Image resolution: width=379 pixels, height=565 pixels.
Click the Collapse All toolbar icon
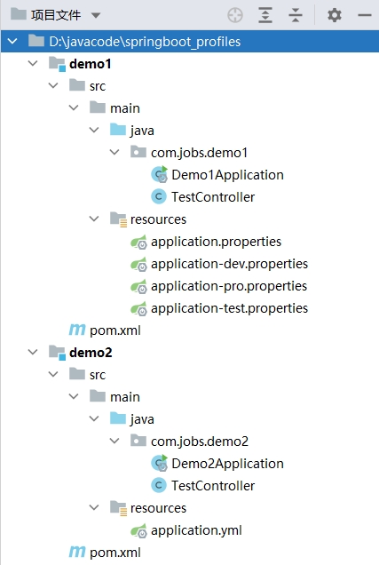pos(296,15)
